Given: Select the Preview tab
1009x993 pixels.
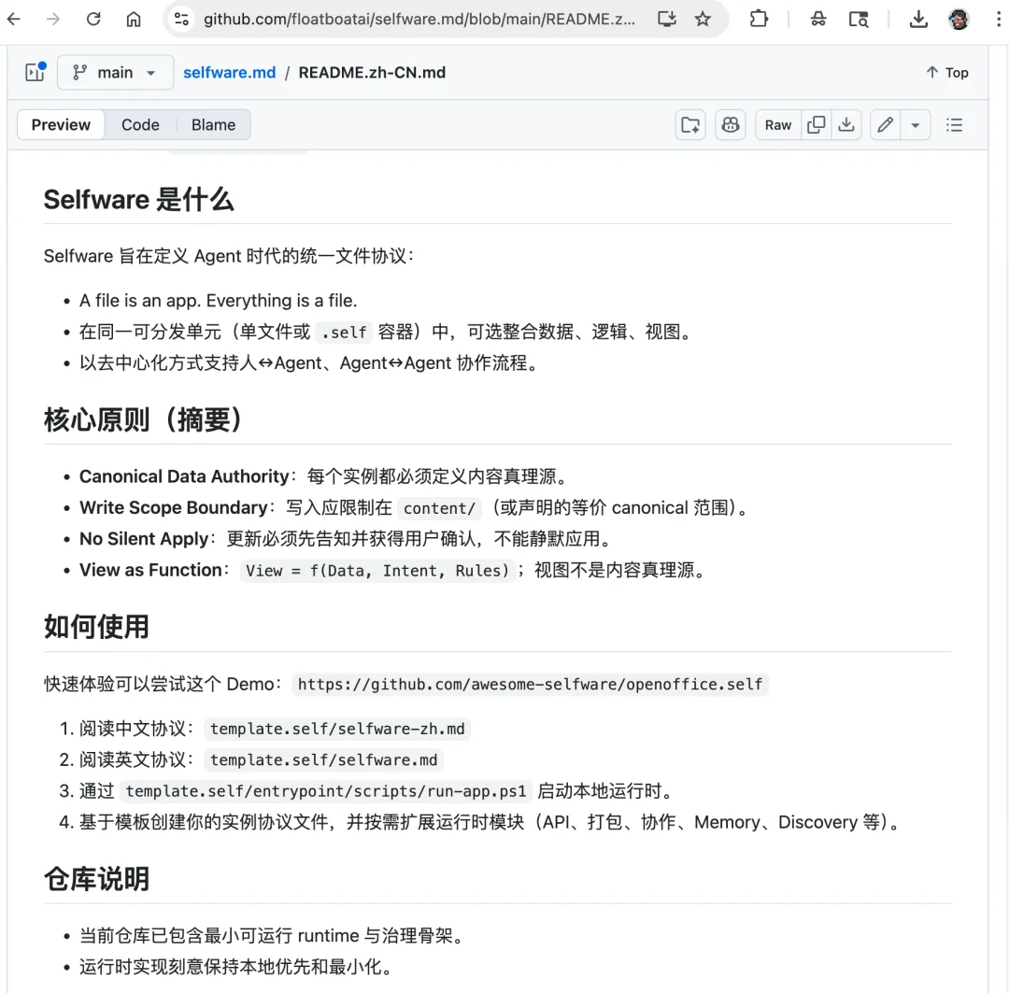Looking at the screenshot, I should [60, 124].
